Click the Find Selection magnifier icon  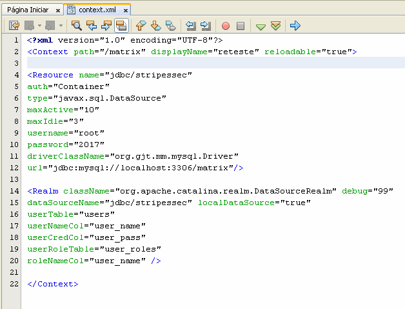(x=77, y=26)
